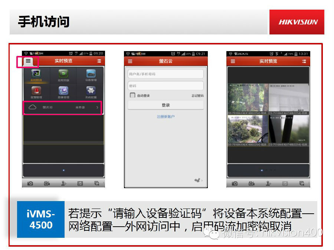Image resolution: width=334 pixels, height=250 pixels.
Task: Tap PTZ joystick icon on left phone toolbar
Action: [x=64, y=183]
